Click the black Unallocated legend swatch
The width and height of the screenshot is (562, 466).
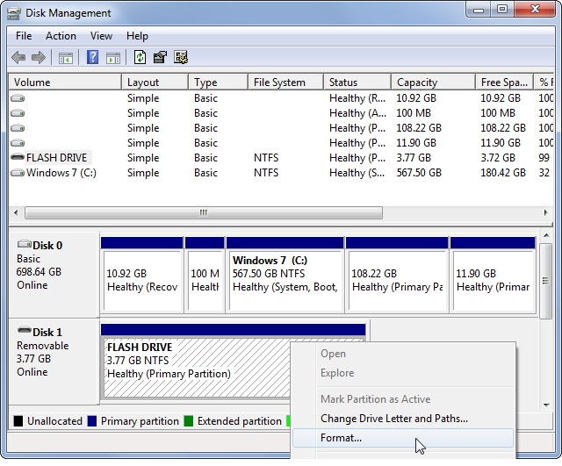click(18, 421)
